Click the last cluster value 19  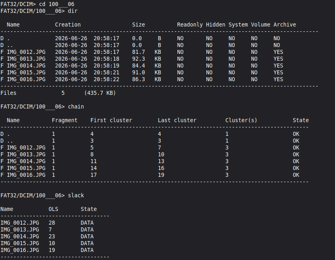[161, 175]
